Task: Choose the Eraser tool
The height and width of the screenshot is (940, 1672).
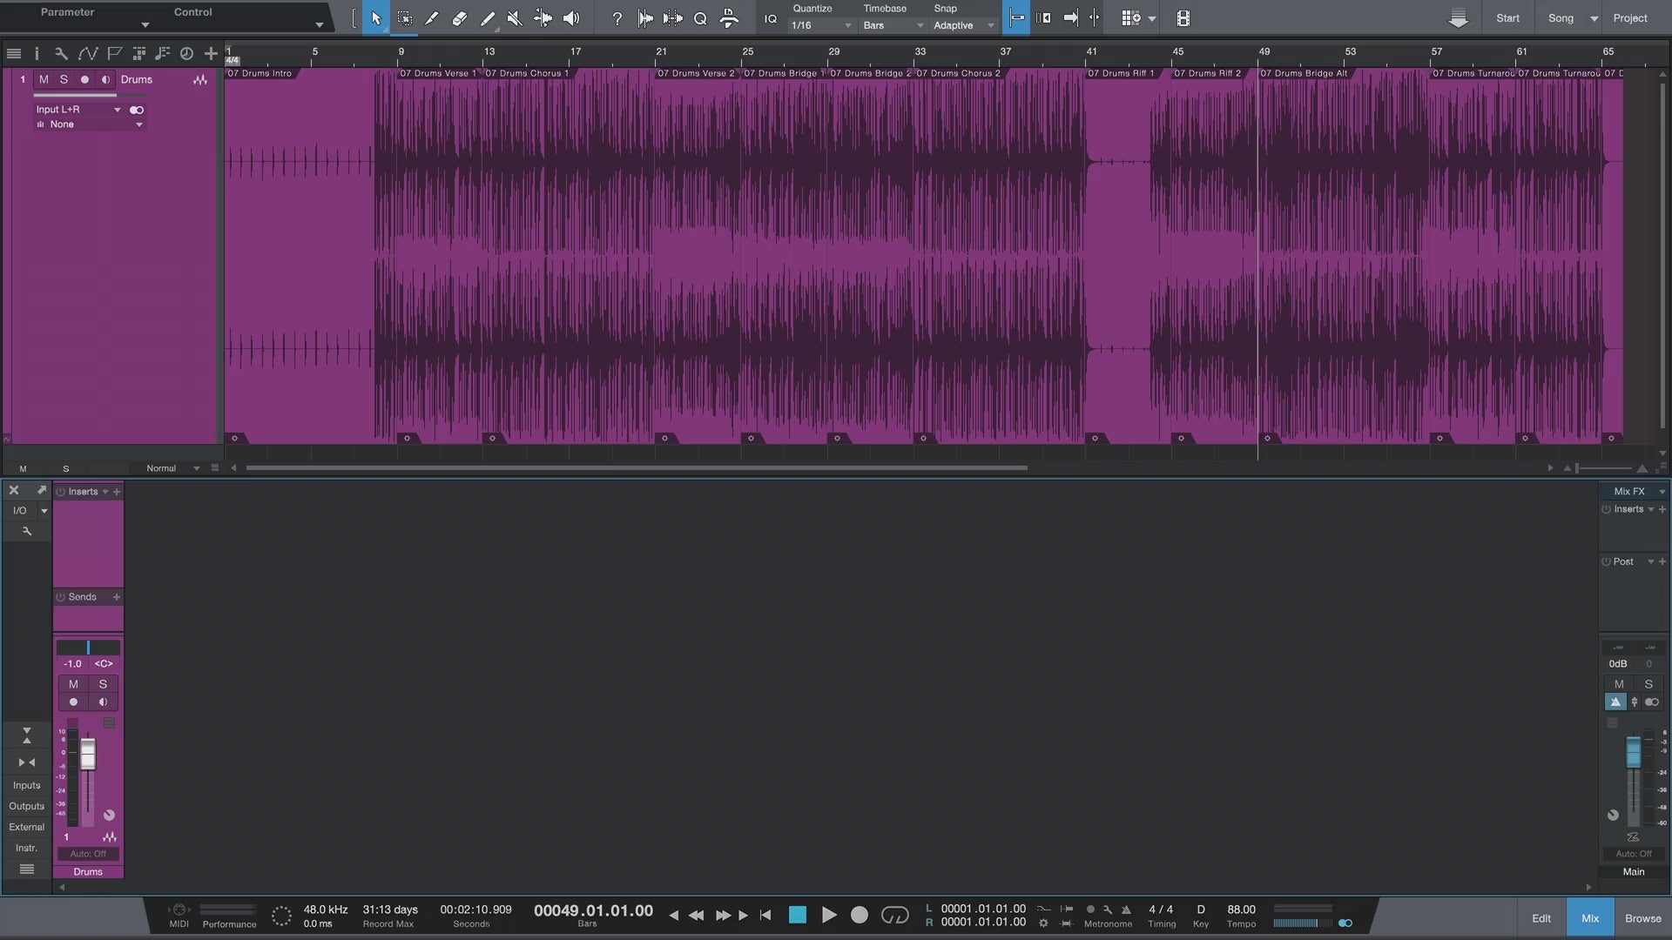Action: pyautogui.click(x=460, y=18)
